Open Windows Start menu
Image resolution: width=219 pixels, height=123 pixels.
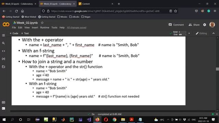tap(4, 120)
